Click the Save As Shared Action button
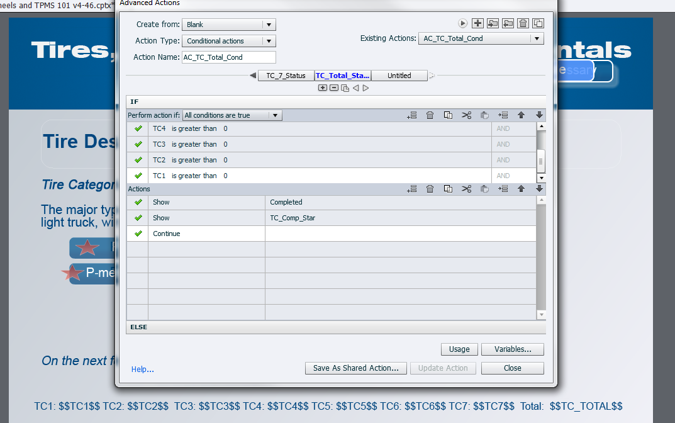This screenshot has width=675, height=423. 355,368
